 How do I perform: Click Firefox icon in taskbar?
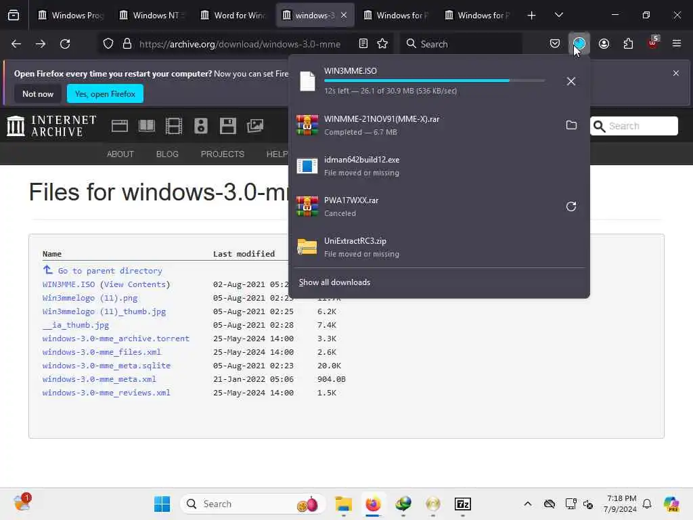[373, 504]
